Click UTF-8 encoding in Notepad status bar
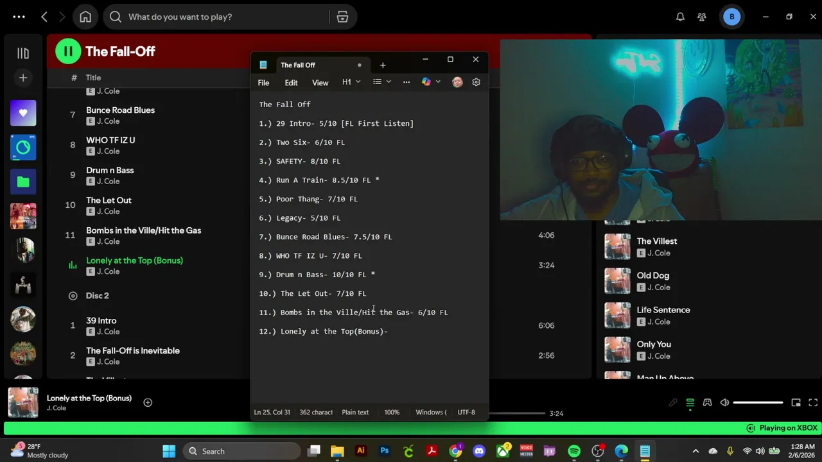Screen dimensions: 822x462 (x=466, y=413)
